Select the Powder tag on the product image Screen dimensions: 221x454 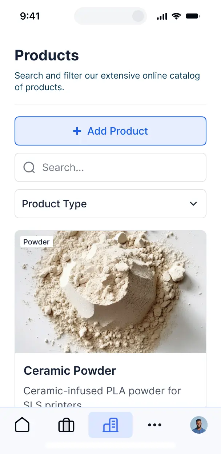pyautogui.click(x=36, y=242)
